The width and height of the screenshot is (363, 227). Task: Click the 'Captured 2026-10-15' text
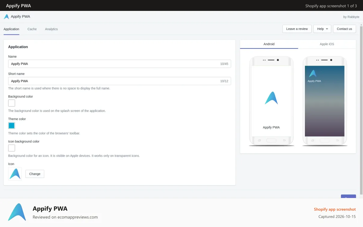coord(337,217)
